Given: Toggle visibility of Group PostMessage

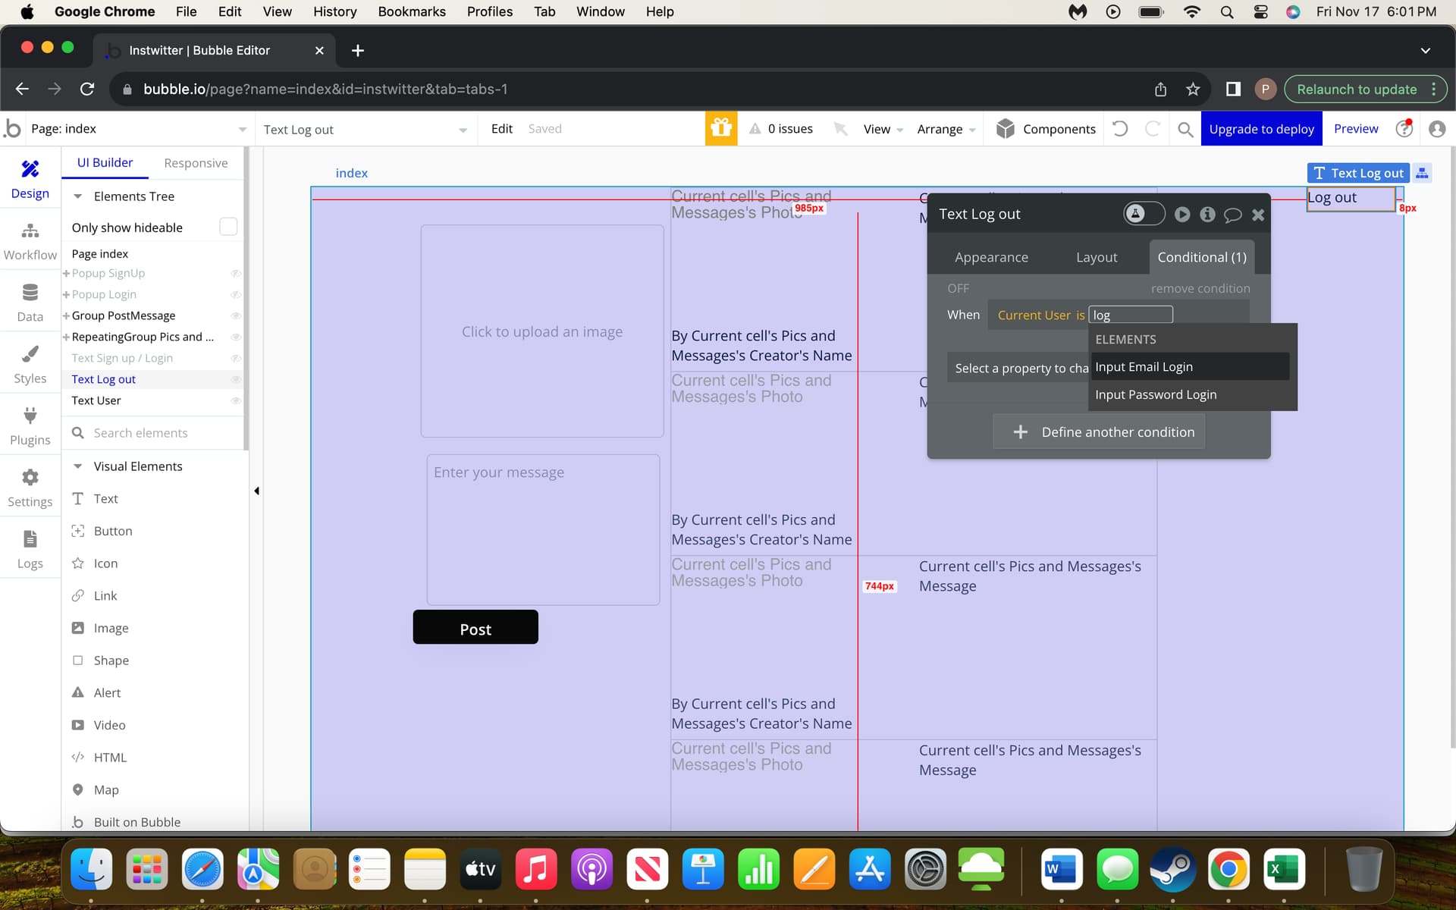Looking at the screenshot, I should point(236,315).
